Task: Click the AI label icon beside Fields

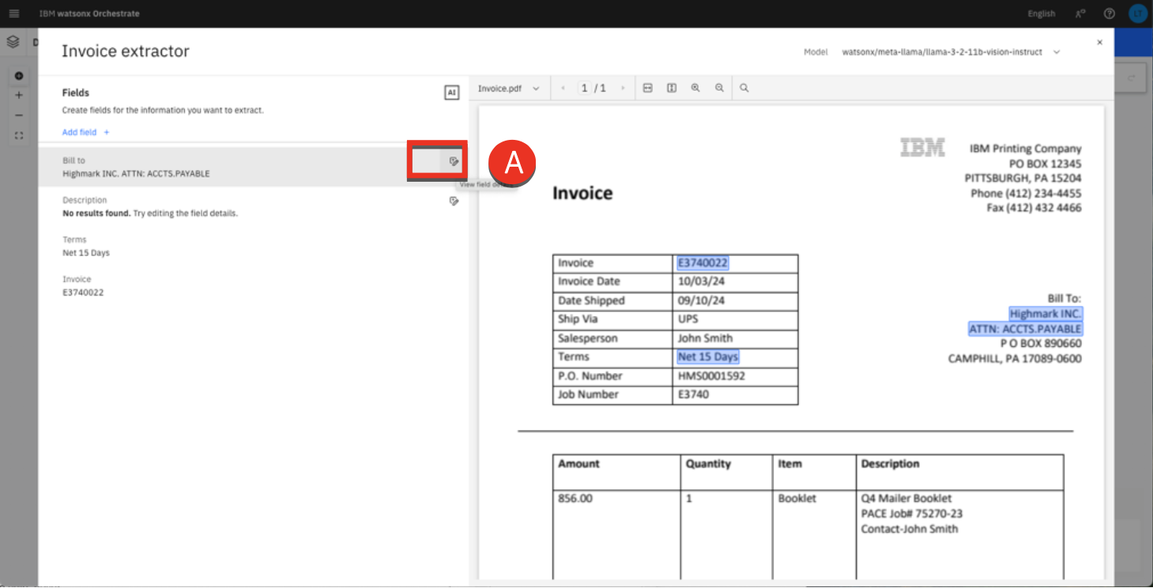Action: 451,93
